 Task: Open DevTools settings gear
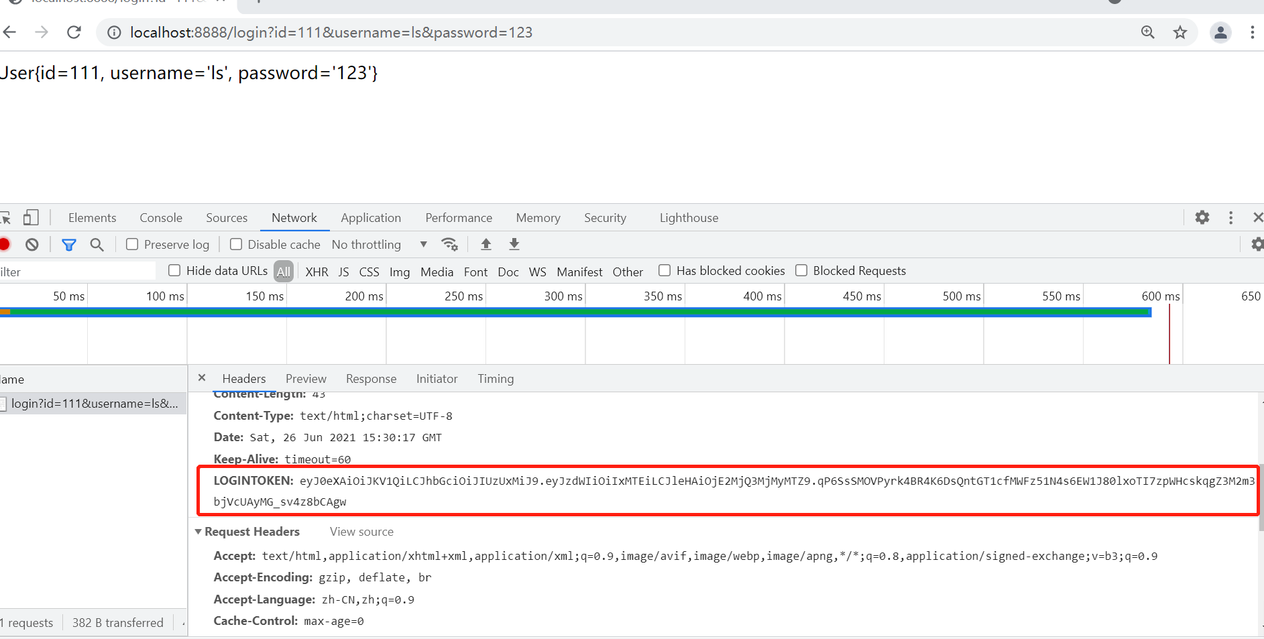click(x=1202, y=217)
